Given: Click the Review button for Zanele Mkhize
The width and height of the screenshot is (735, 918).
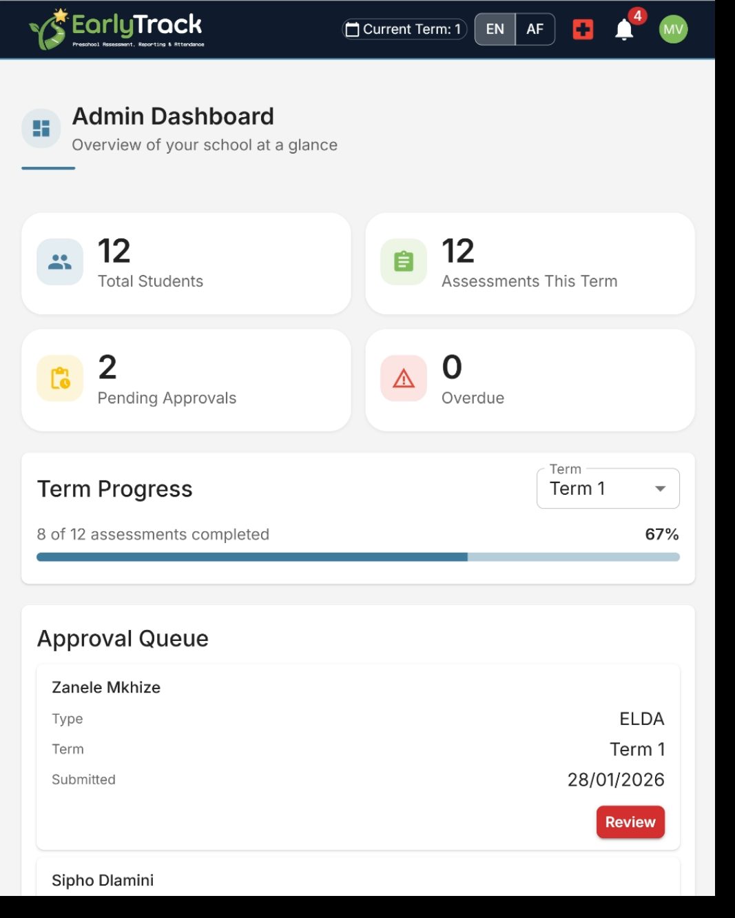Looking at the screenshot, I should pos(630,822).
